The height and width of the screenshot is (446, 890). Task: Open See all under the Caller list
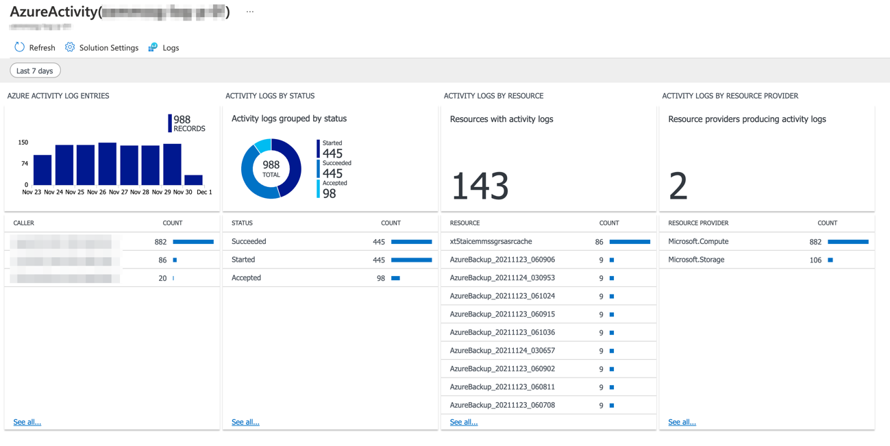27,422
